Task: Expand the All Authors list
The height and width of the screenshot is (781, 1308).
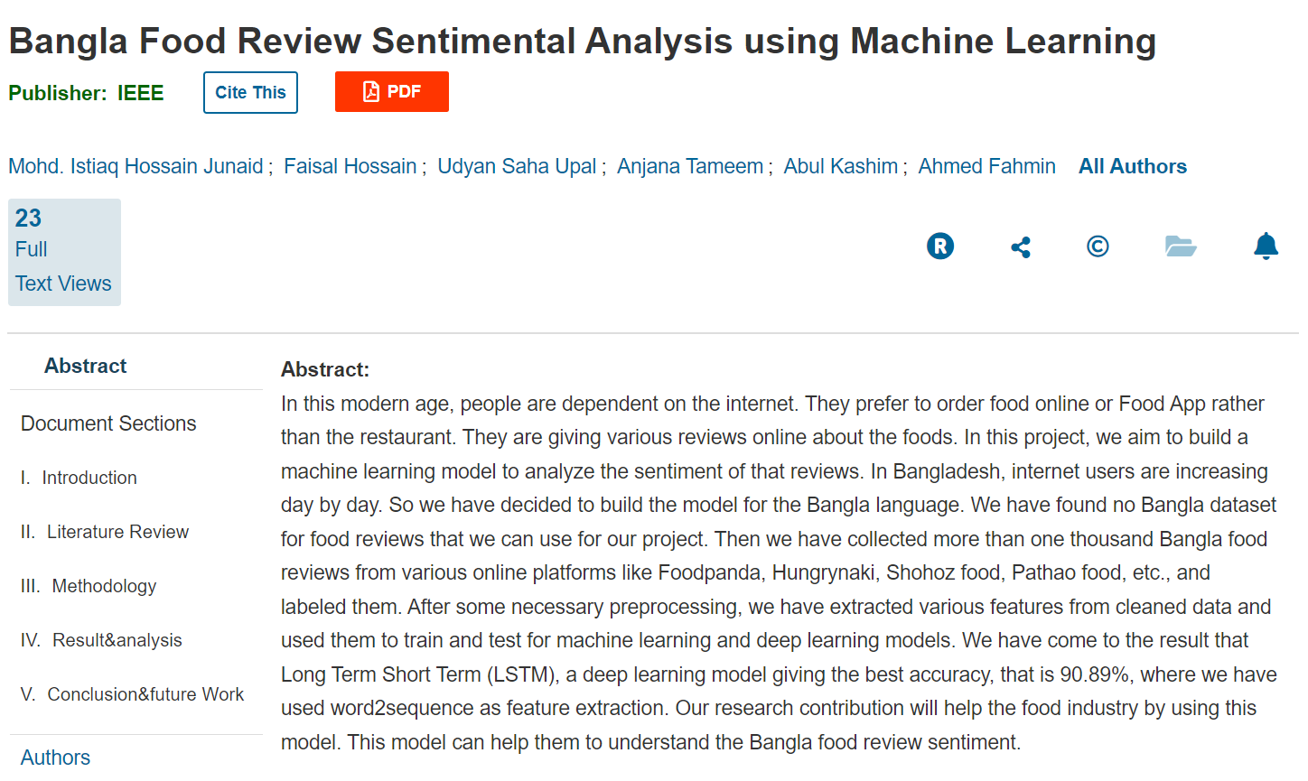Action: pos(1132,165)
